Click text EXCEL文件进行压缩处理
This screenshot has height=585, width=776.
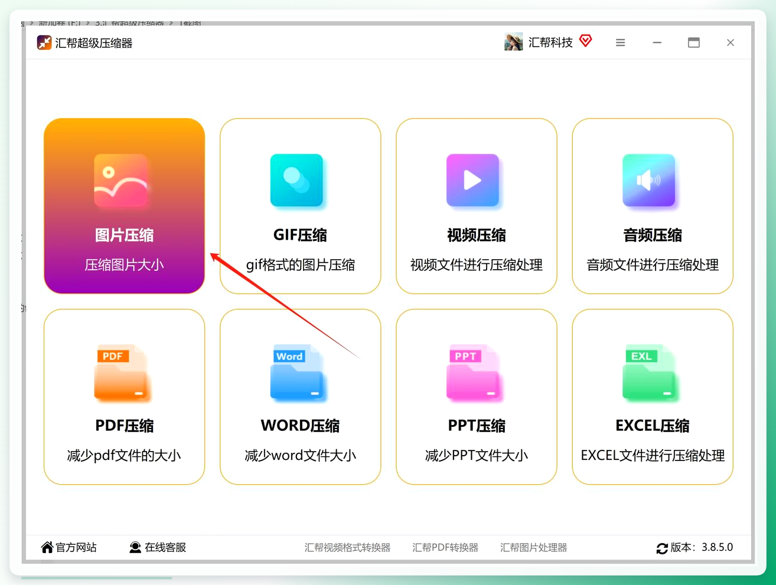tap(653, 456)
